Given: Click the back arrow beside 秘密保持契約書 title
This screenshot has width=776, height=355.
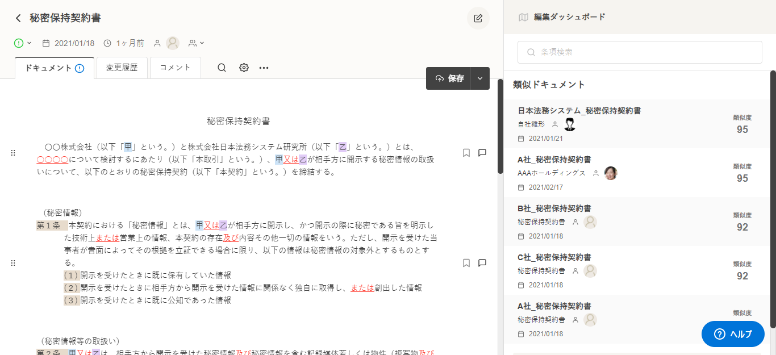Looking at the screenshot, I should pos(18,18).
